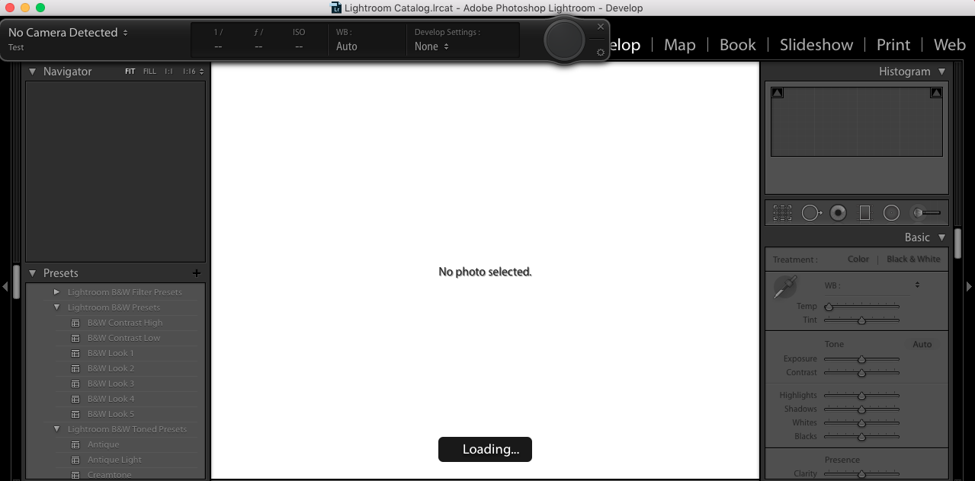Screen dimensions: 975x481
Task: Apply the B&W Look 5 preset
Action: click(x=111, y=414)
